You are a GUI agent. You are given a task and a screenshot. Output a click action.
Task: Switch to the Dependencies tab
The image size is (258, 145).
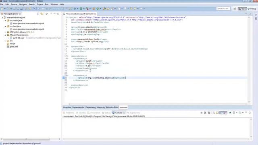(78, 108)
